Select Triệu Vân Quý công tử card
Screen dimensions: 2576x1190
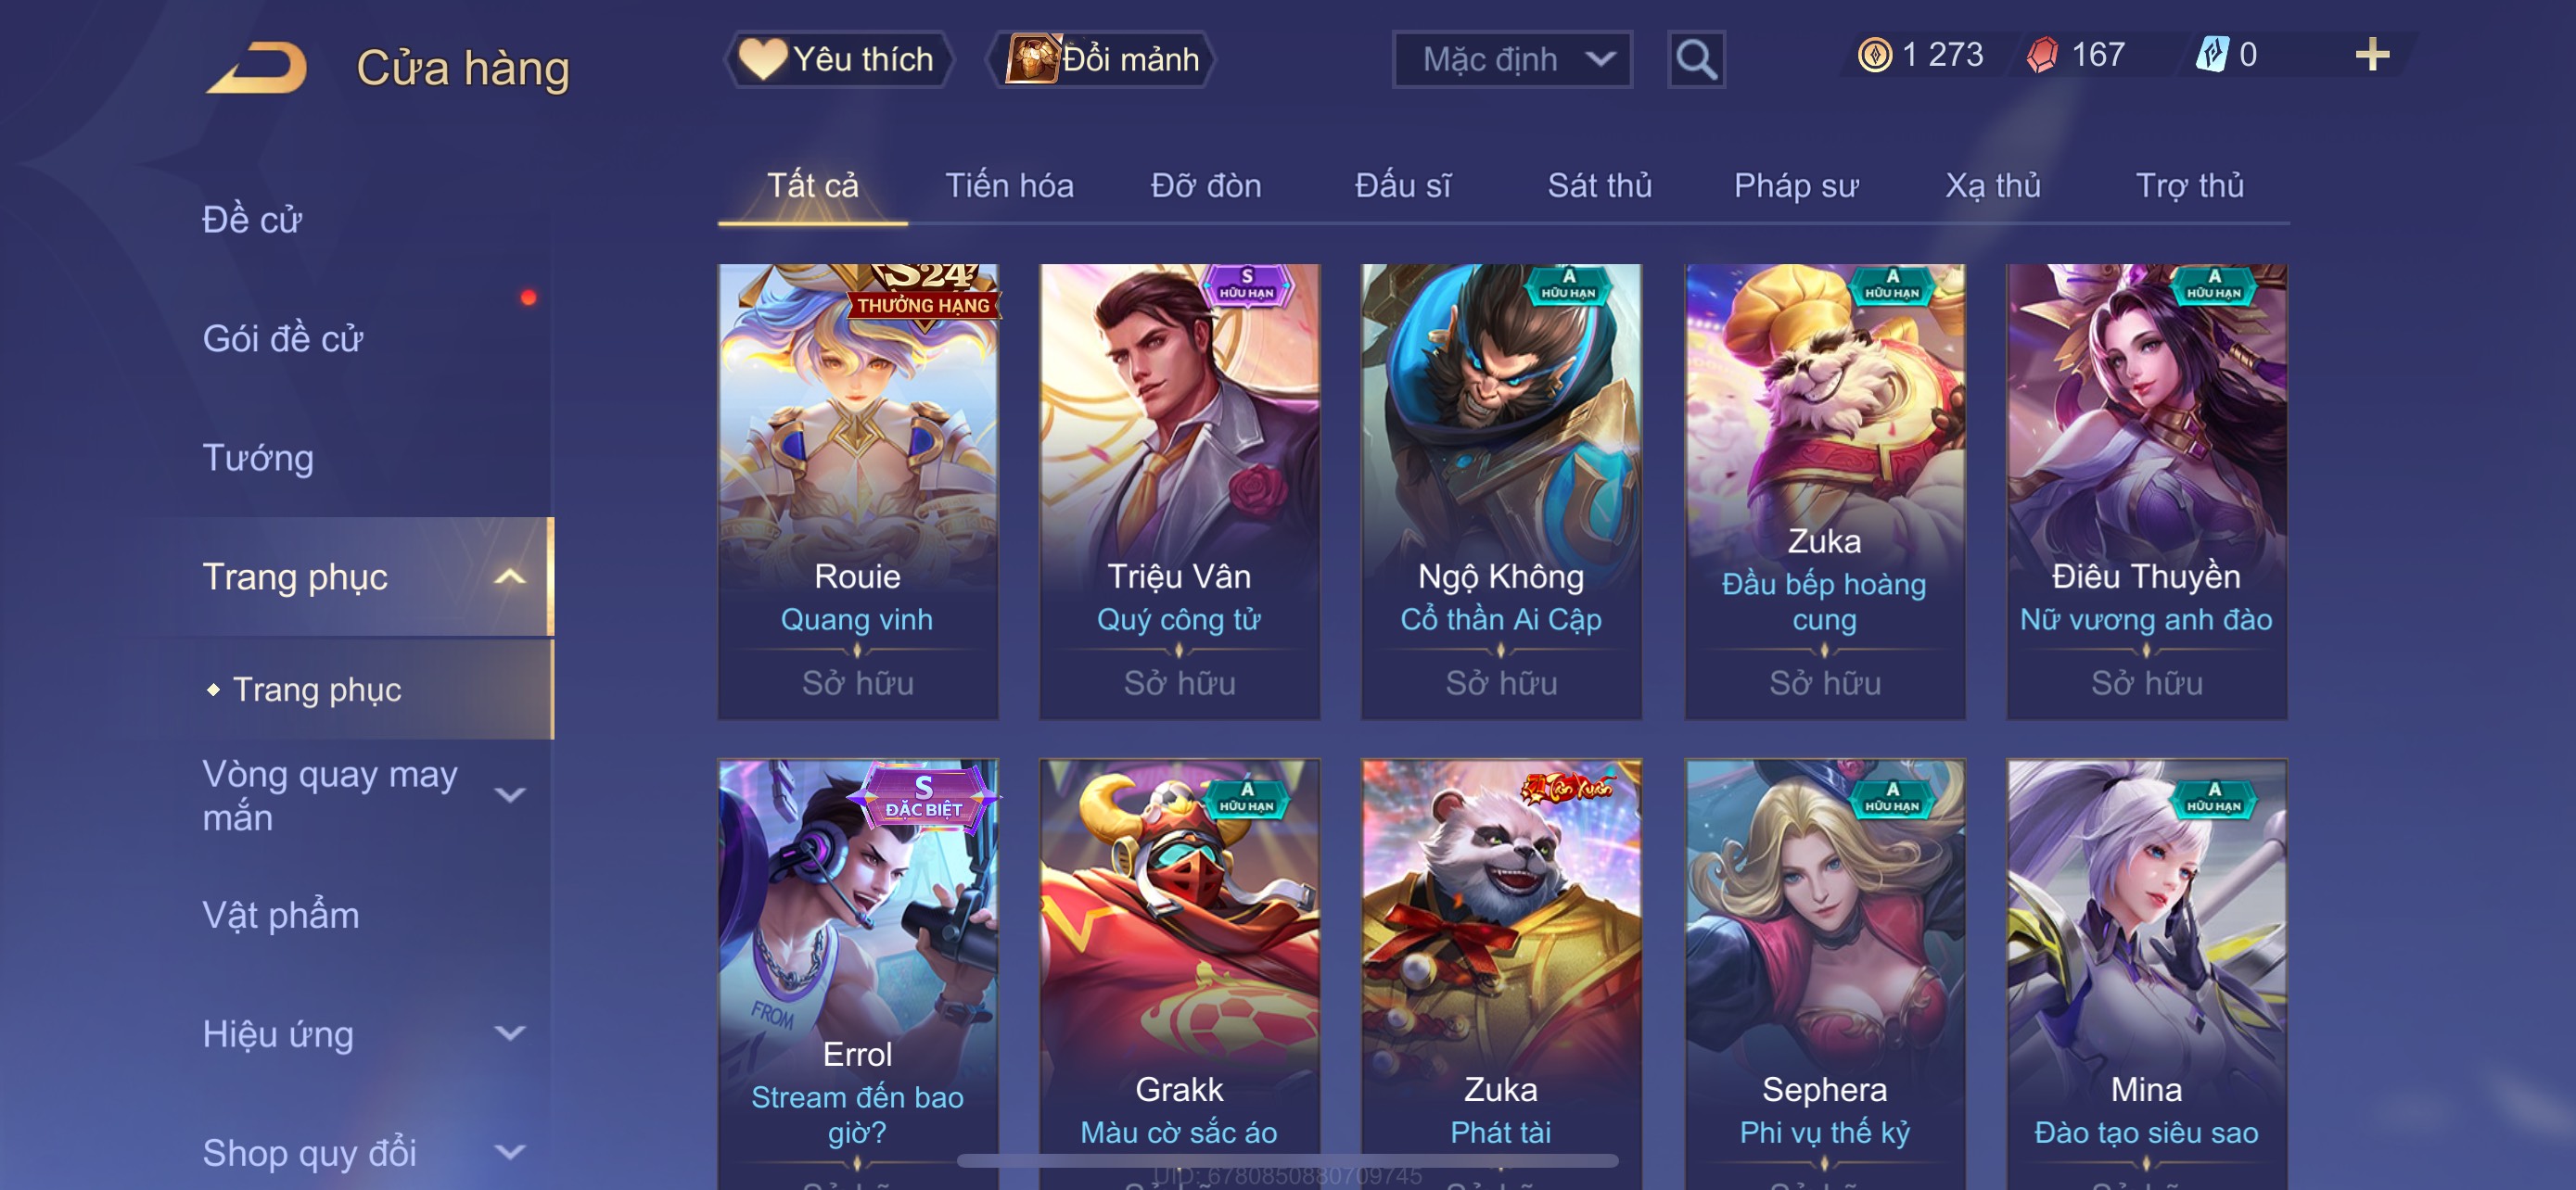tap(1179, 491)
